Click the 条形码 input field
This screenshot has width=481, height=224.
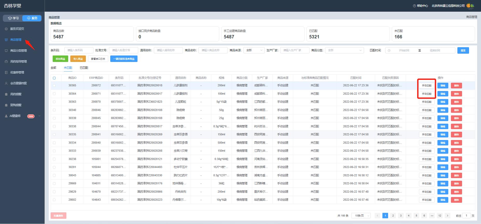click(79, 50)
